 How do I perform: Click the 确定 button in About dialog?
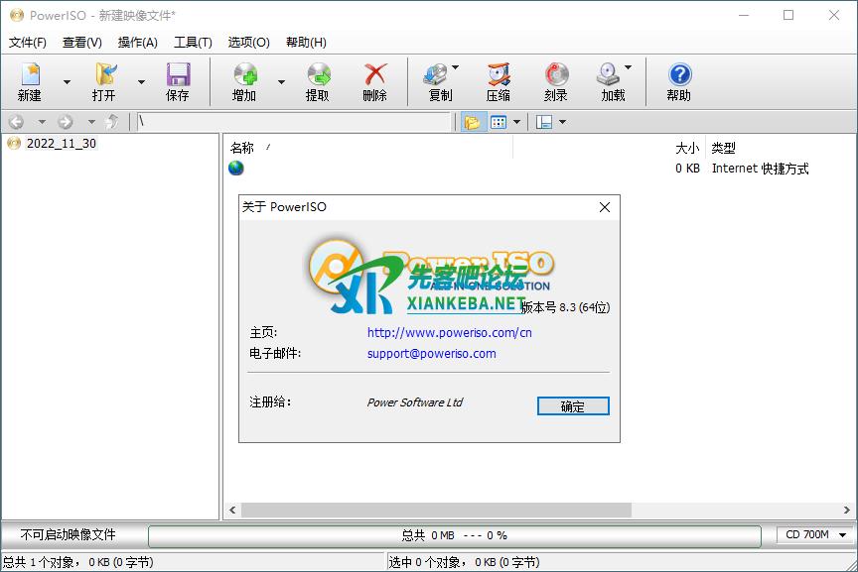[x=573, y=406]
